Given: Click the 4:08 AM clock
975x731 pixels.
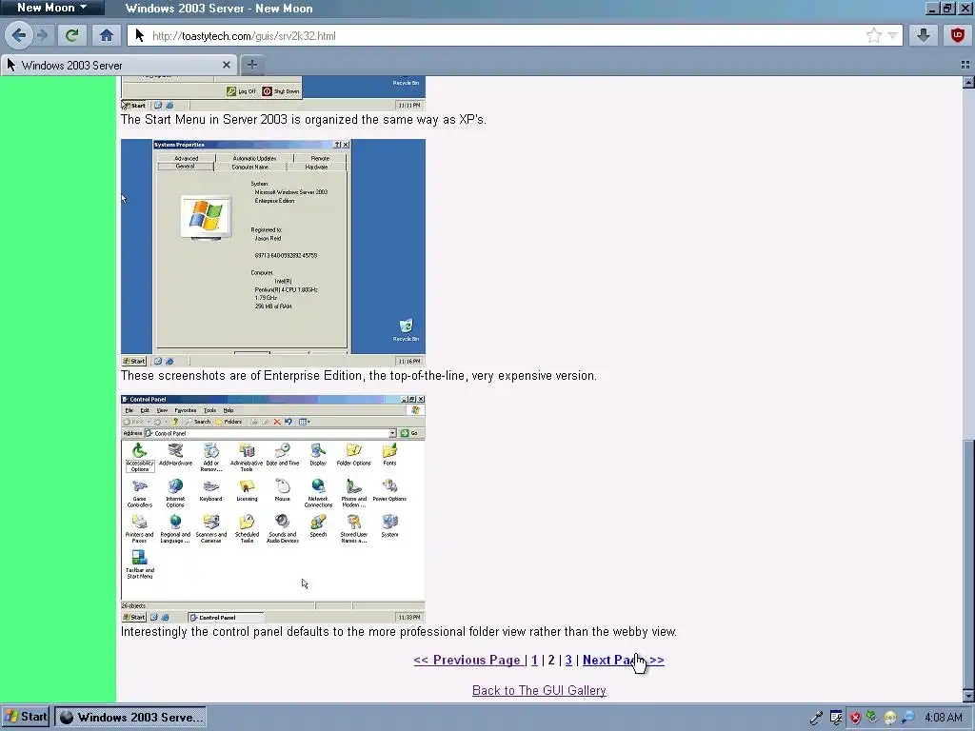Looking at the screenshot, I should [944, 718].
